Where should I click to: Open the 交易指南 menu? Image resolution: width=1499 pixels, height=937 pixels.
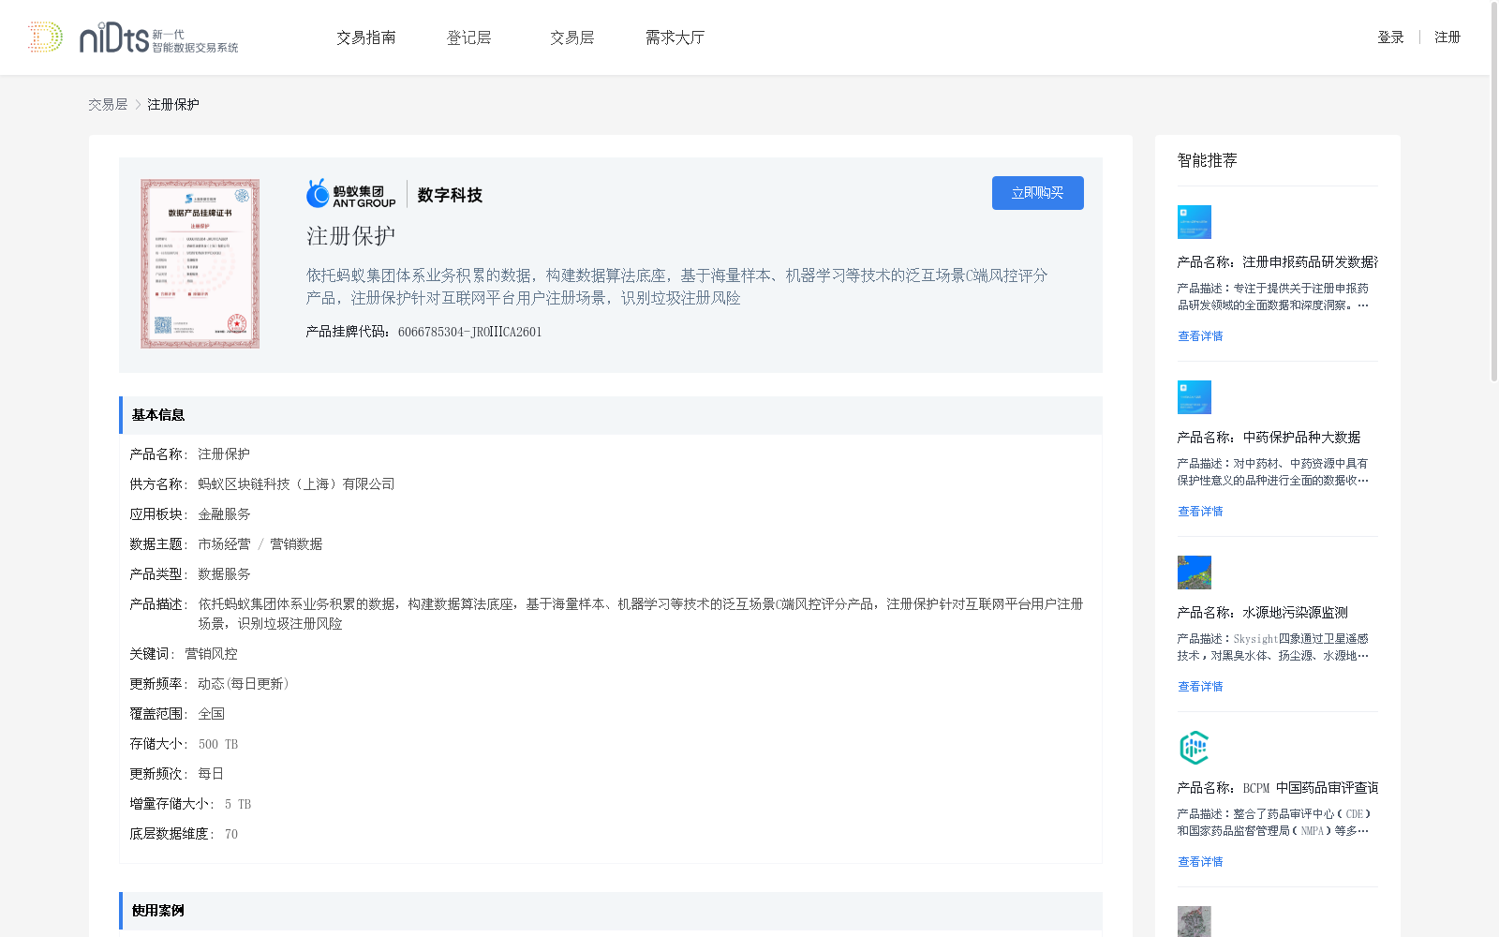pos(366,37)
